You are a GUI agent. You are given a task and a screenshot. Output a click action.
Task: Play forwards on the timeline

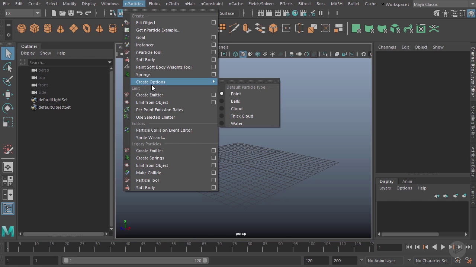pyautogui.click(x=443, y=247)
